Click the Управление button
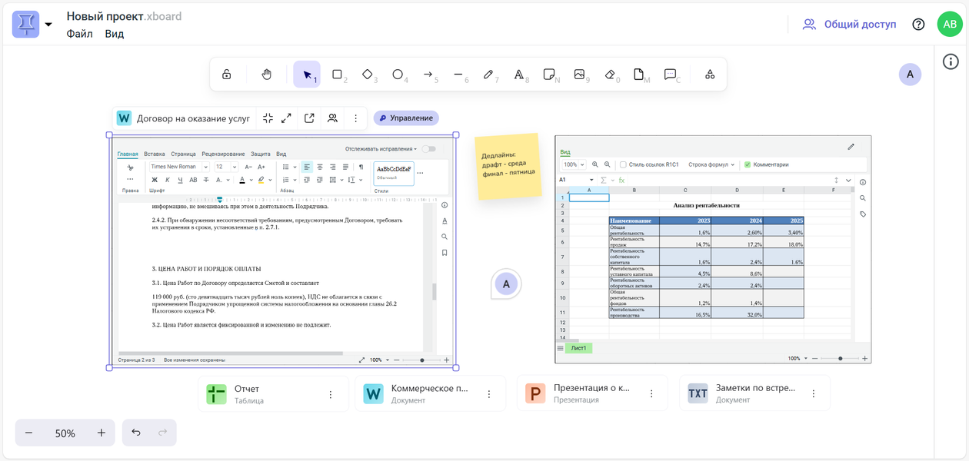Image resolution: width=969 pixels, height=461 pixels. pyautogui.click(x=406, y=118)
